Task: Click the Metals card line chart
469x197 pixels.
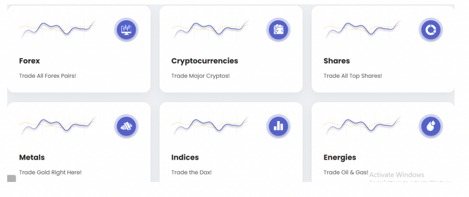Action: (x=58, y=125)
